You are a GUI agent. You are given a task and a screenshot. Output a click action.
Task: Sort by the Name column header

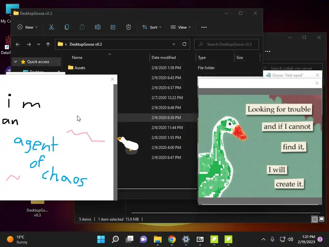tap(77, 58)
